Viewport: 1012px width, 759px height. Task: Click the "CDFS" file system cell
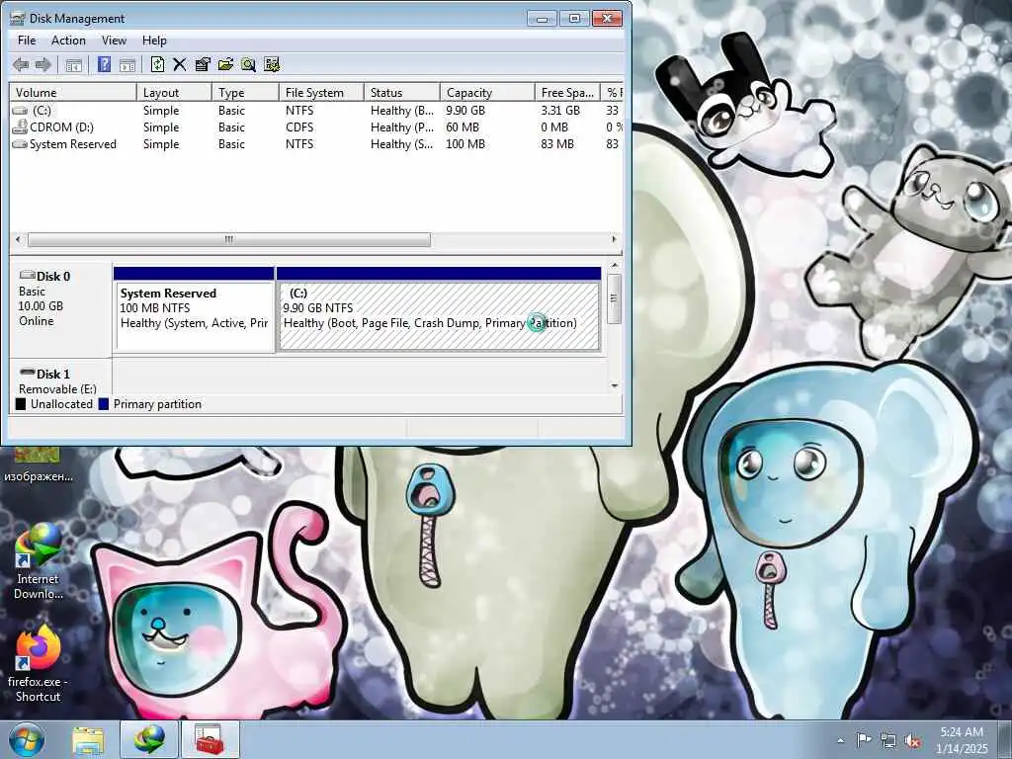(299, 127)
